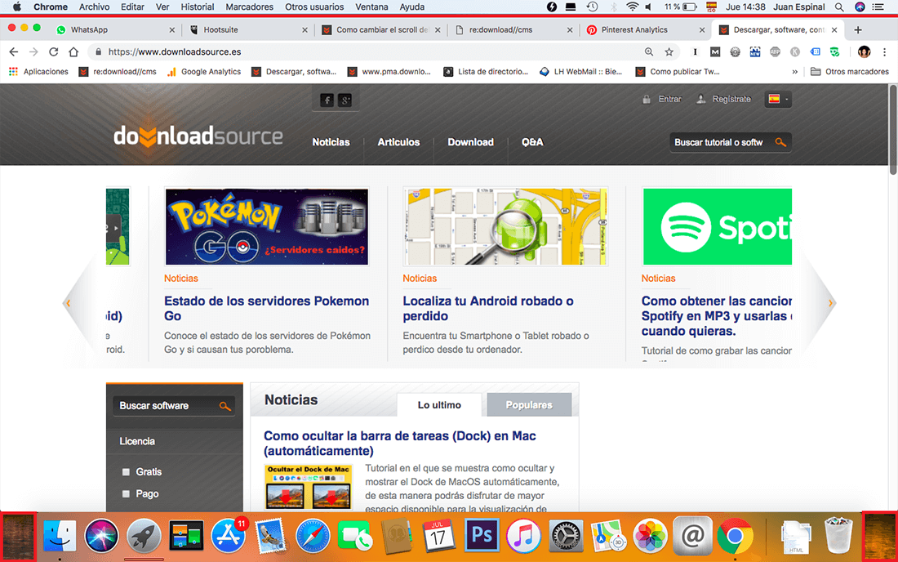This screenshot has width=898, height=562.
Task: Open the Spotify thumbnail image
Action: point(717,227)
